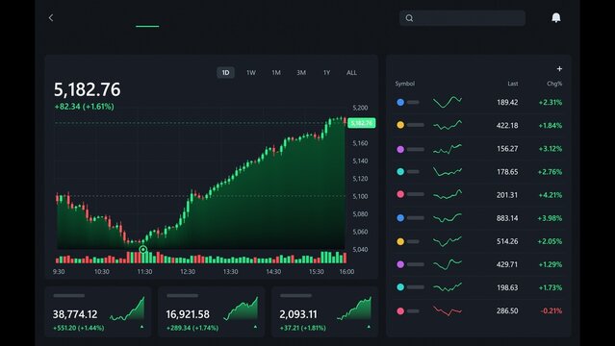Image resolution: width=615 pixels, height=346 pixels.
Task: Show ALL time range
Action: coord(351,72)
